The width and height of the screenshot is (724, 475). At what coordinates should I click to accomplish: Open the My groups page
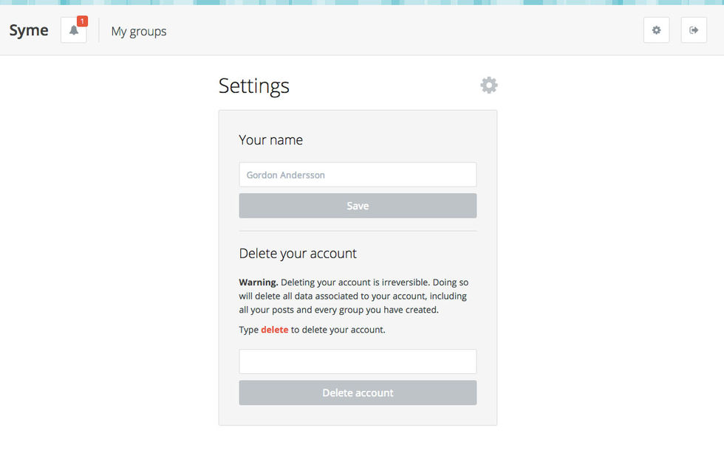tap(139, 32)
